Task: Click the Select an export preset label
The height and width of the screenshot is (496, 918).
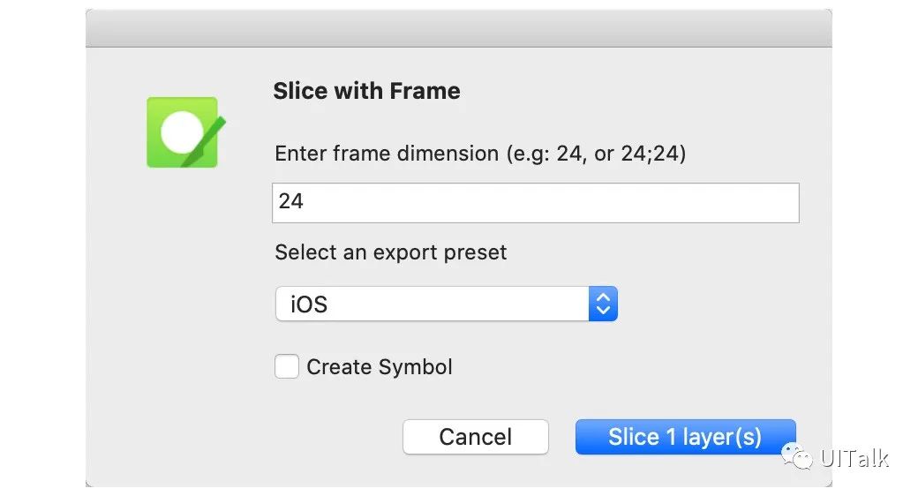Action: (390, 252)
